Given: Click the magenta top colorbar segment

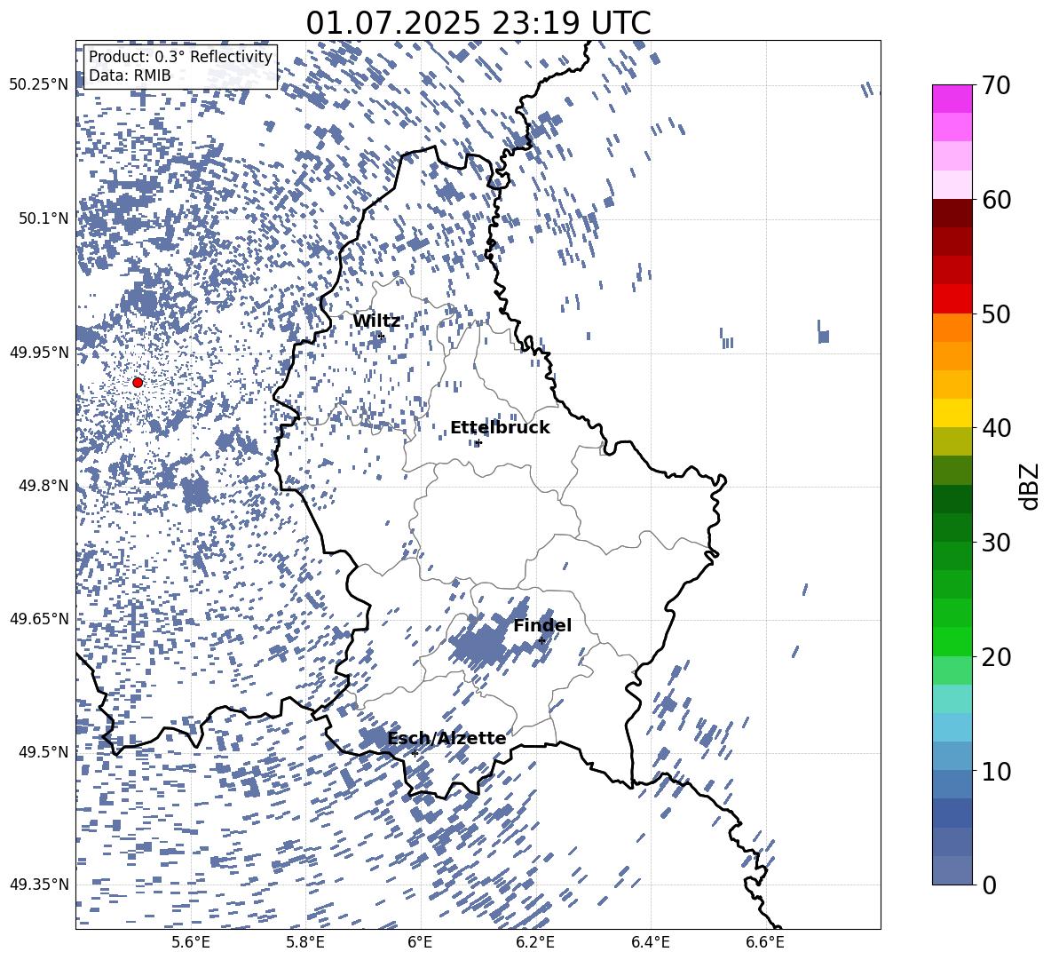Looking at the screenshot, I should click(x=952, y=99).
